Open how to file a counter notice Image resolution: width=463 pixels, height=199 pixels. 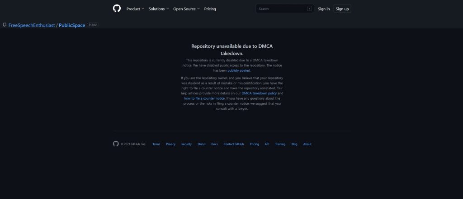pos(204,98)
